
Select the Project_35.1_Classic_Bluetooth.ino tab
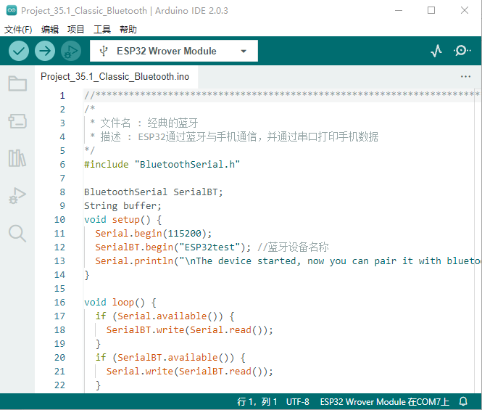(x=115, y=76)
